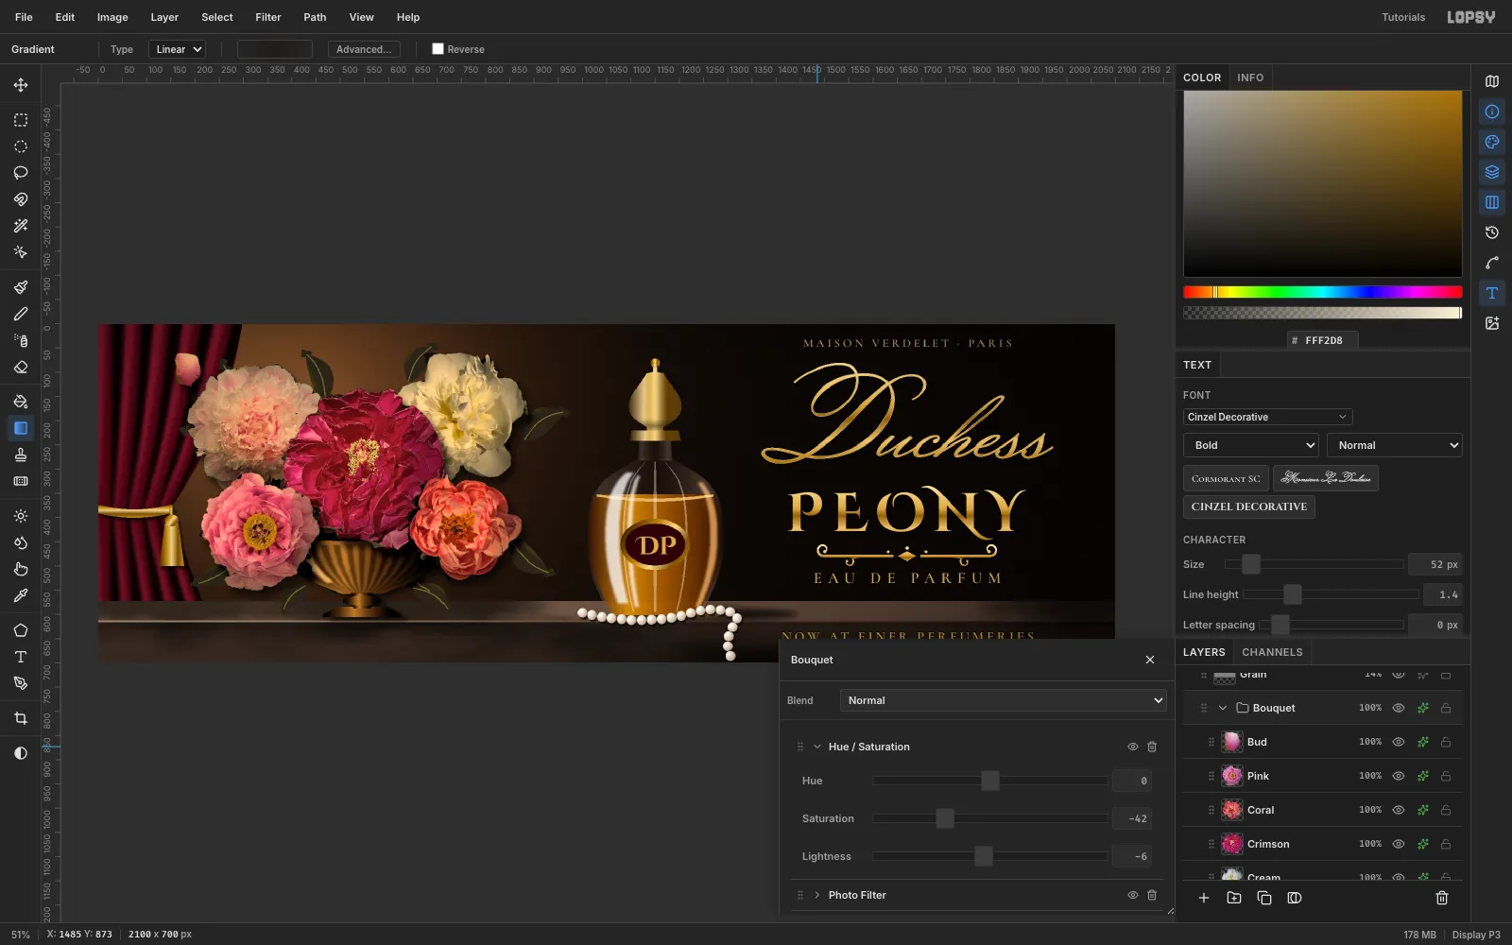Open the gradient Type Linear dropdown
Viewport: 1512px width, 945px height.
(x=177, y=49)
